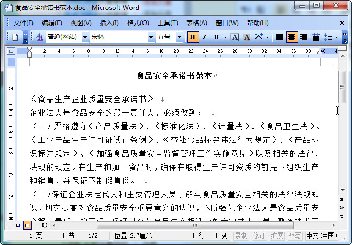Toggle 扩展 selection mode in status bar
Image resolution: width=352 pixels, height=245 pixels.
(x=277, y=236)
